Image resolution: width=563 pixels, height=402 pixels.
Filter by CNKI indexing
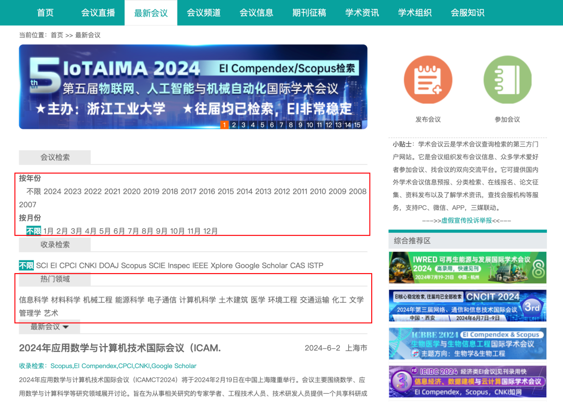click(x=88, y=265)
